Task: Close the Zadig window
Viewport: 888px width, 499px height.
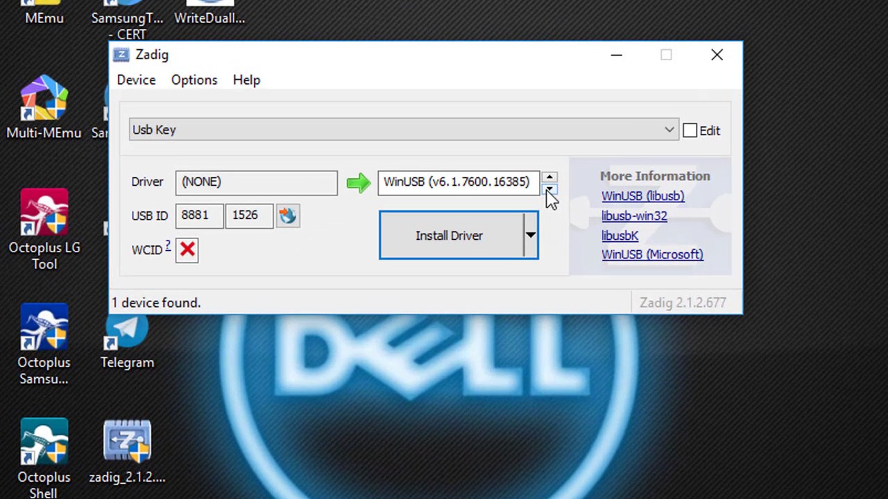Action: pyautogui.click(x=717, y=55)
